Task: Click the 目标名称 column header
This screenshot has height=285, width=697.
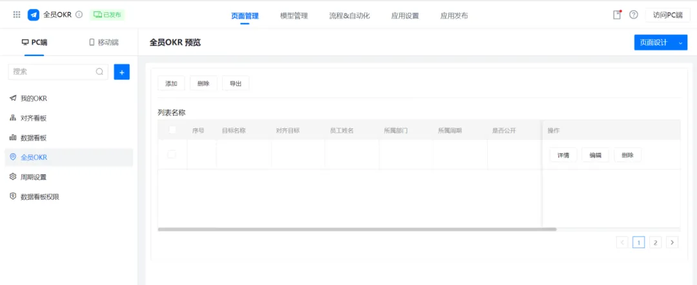Action: click(x=234, y=130)
